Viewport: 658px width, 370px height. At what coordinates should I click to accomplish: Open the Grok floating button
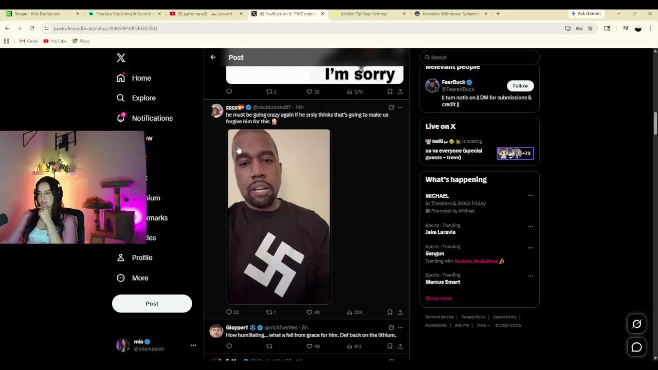[x=636, y=324]
